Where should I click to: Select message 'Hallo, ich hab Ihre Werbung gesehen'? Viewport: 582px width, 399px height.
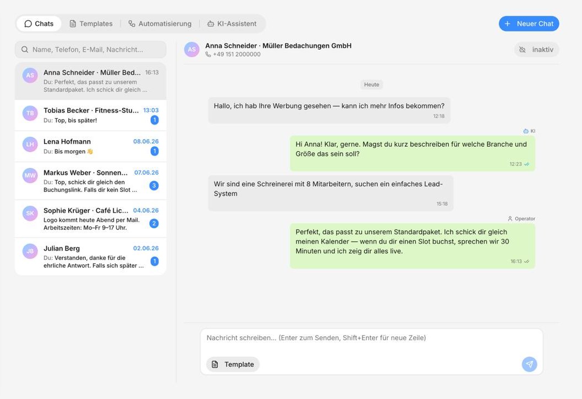[x=329, y=110]
